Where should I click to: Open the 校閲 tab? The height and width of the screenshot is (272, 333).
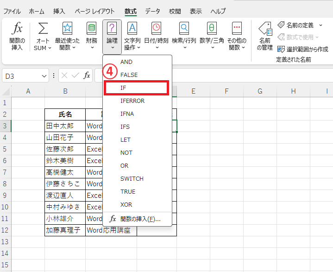[175, 11]
